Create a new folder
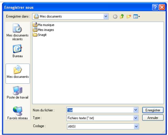The image size is (168, 135). pos(129,16)
